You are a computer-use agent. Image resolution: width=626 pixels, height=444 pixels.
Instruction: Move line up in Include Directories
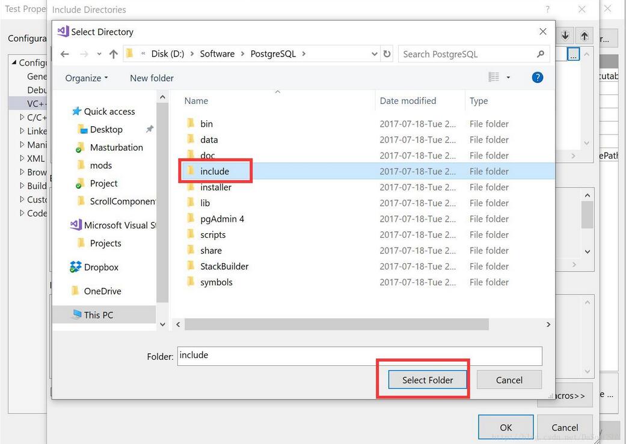point(584,36)
